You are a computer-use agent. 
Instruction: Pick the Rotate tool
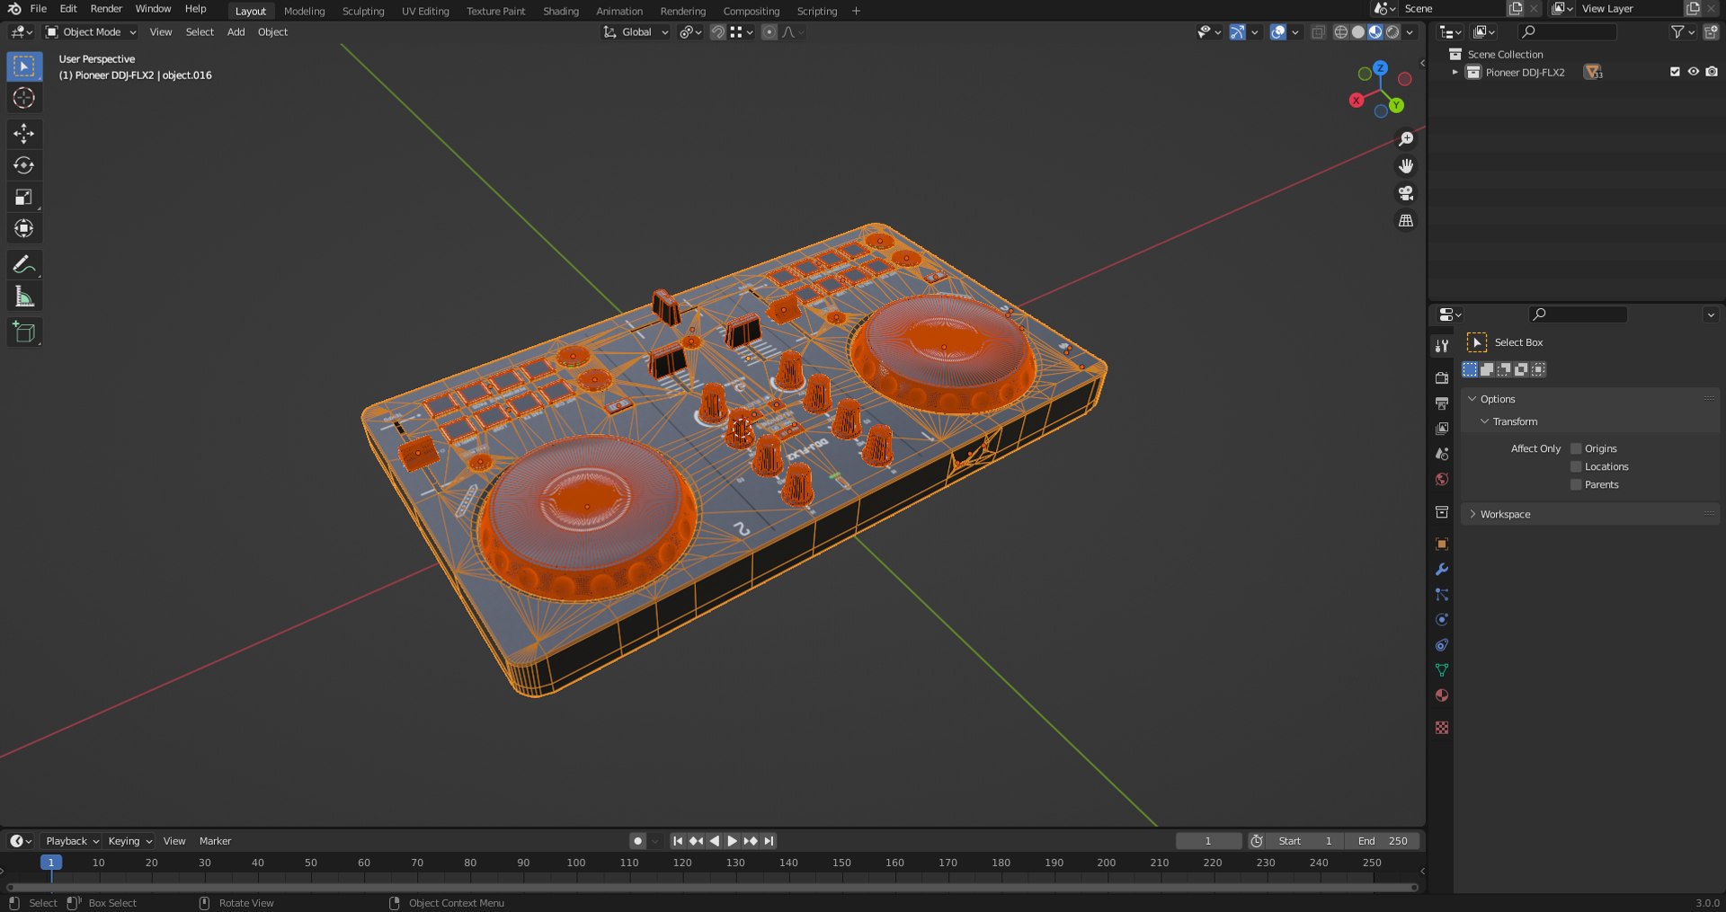pyautogui.click(x=24, y=165)
